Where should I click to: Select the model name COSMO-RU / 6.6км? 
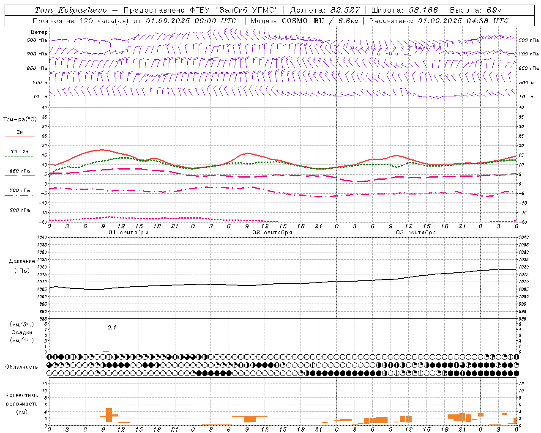[x=320, y=21]
